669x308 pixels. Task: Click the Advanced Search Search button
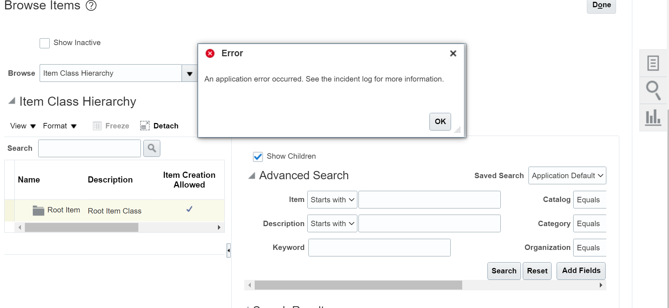click(x=504, y=271)
